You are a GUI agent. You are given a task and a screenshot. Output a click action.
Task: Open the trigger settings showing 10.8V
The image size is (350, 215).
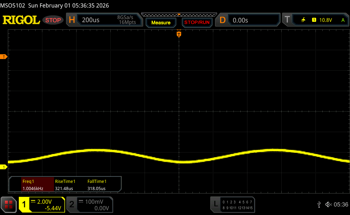(325, 20)
